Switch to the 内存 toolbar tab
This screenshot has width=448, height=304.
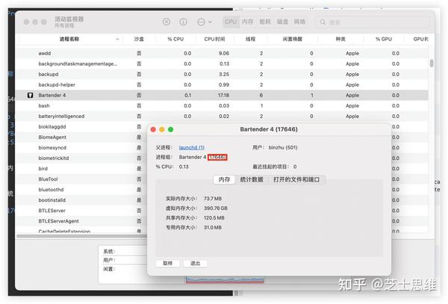tap(247, 22)
